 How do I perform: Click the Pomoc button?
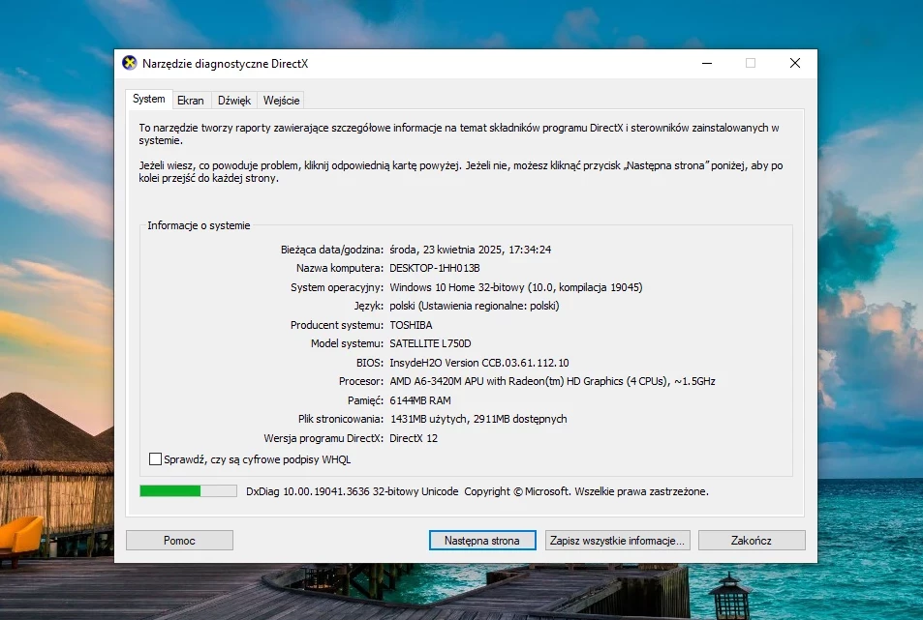click(179, 540)
